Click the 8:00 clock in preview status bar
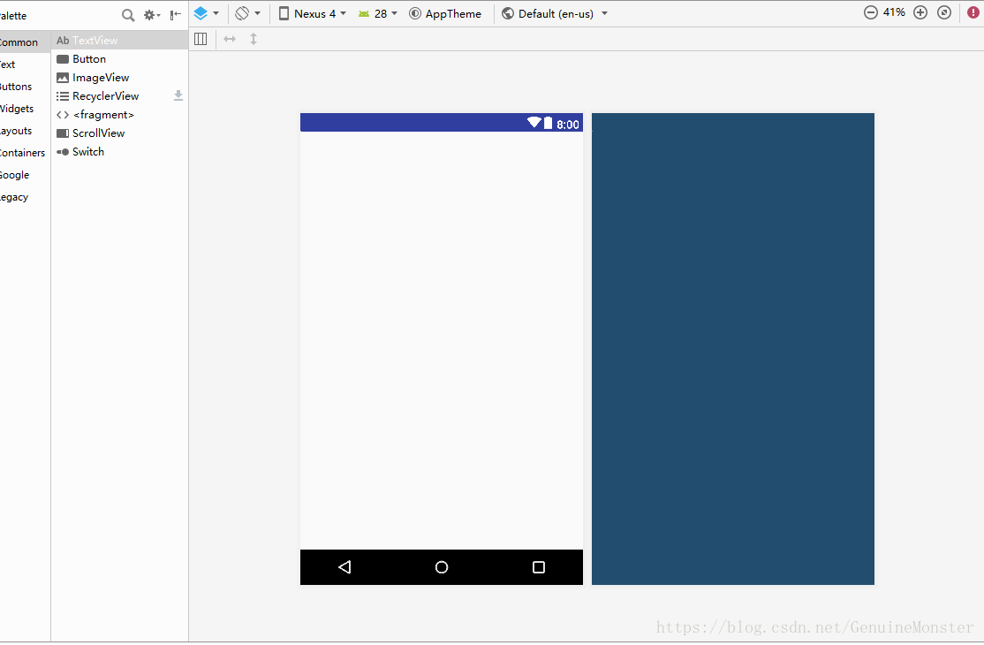The height and width of the screenshot is (645, 984). click(567, 125)
